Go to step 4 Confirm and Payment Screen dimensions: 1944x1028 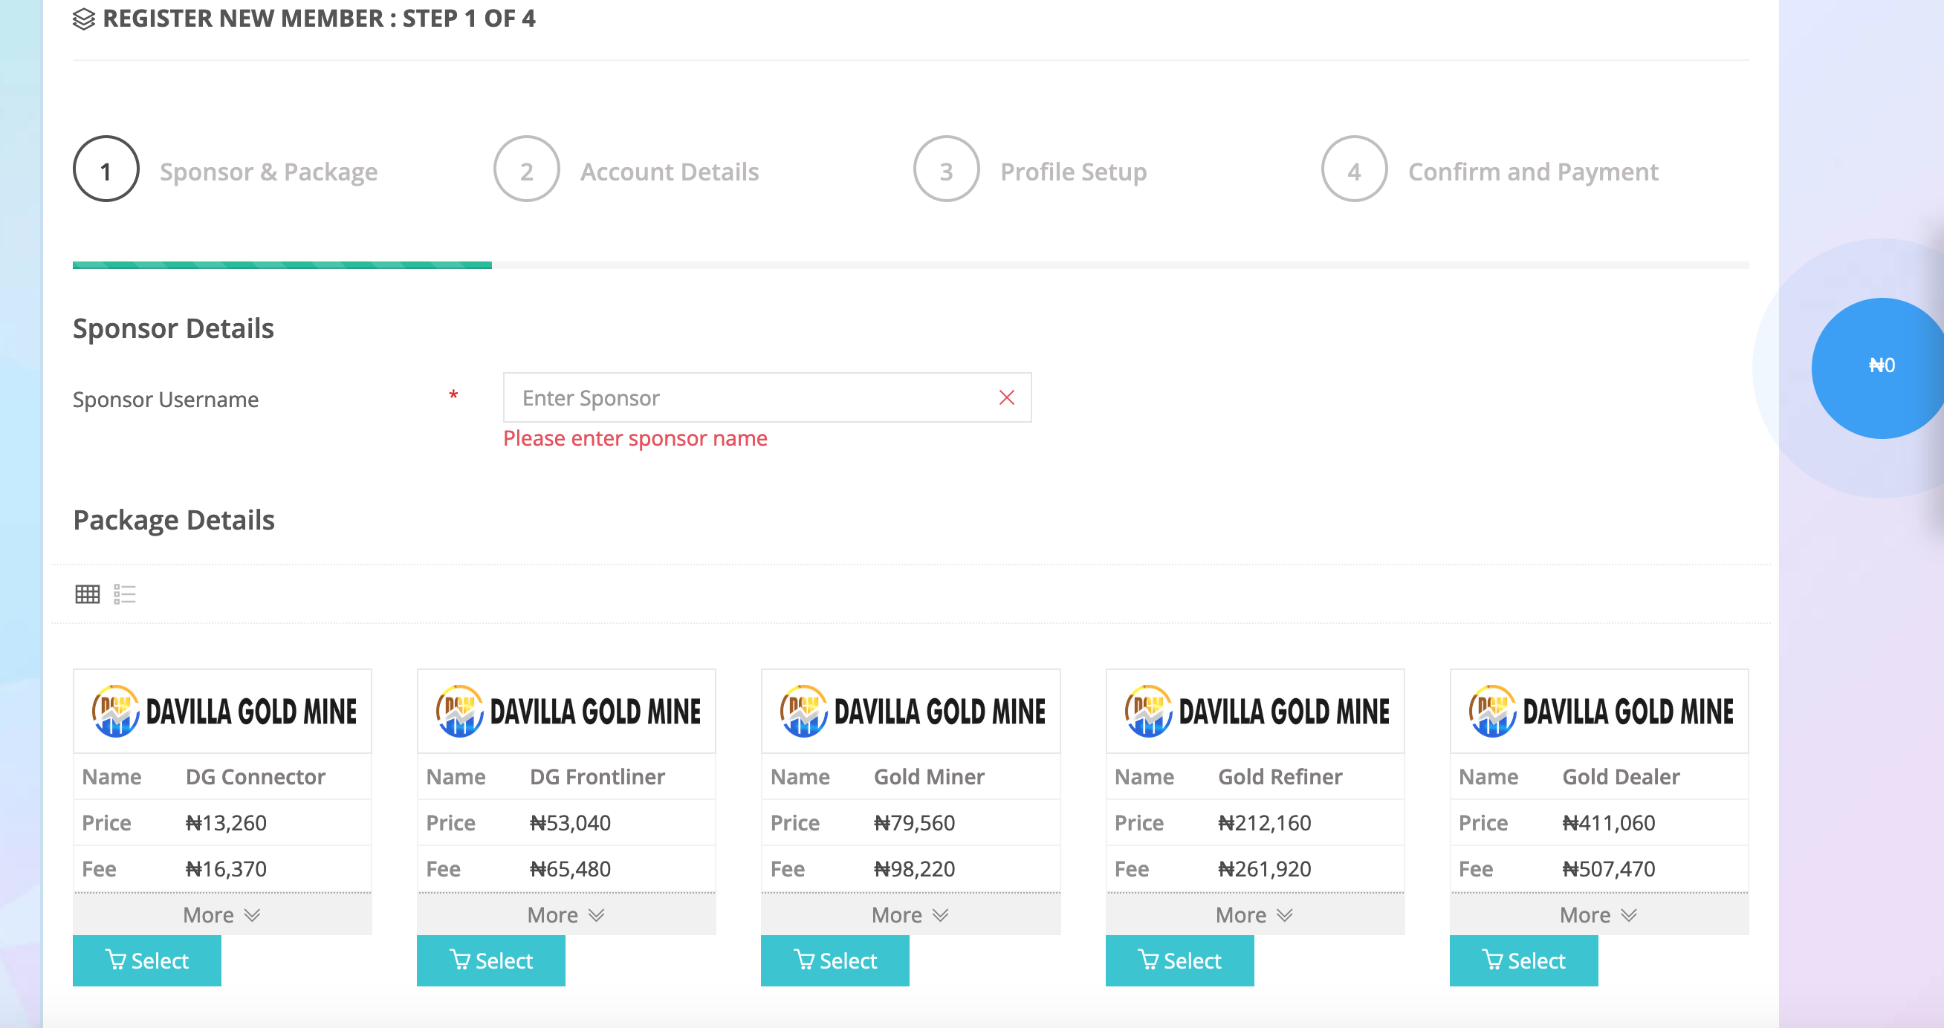click(1491, 169)
